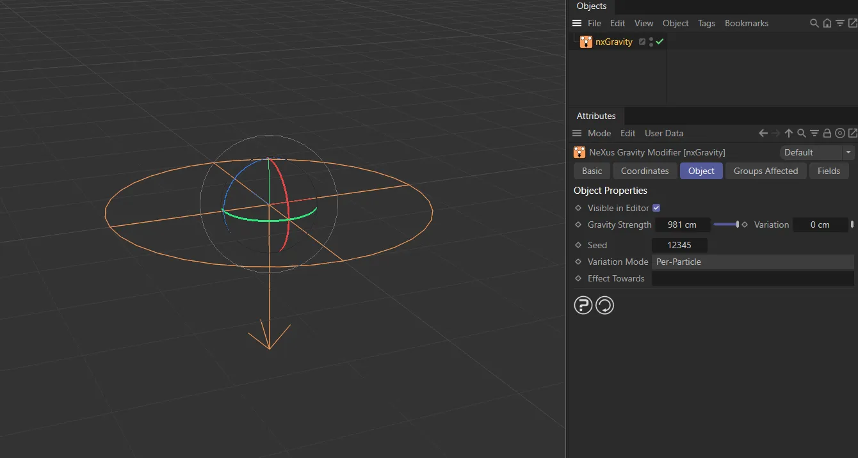This screenshot has width=858, height=458.
Task: Open the Coordinates tab
Action: (x=644, y=171)
